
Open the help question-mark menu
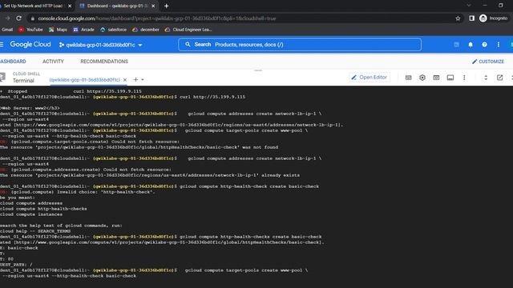484,45
